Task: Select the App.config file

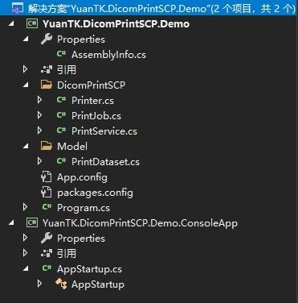Action: (82, 177)
